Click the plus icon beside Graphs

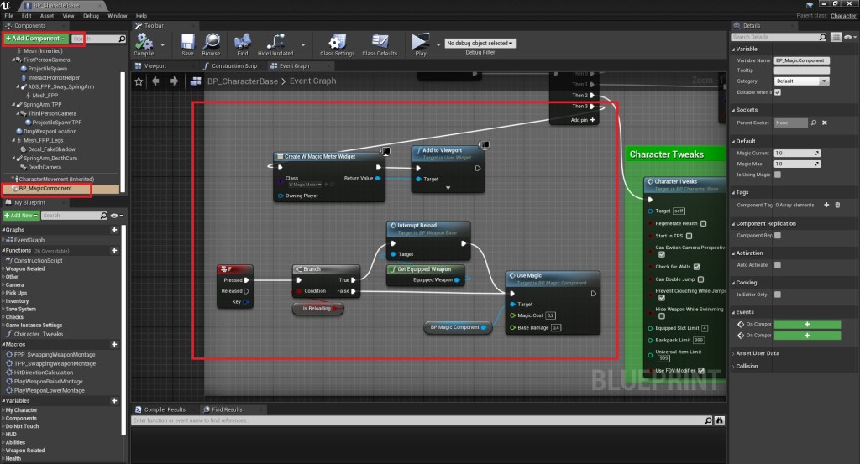(114, 229)
